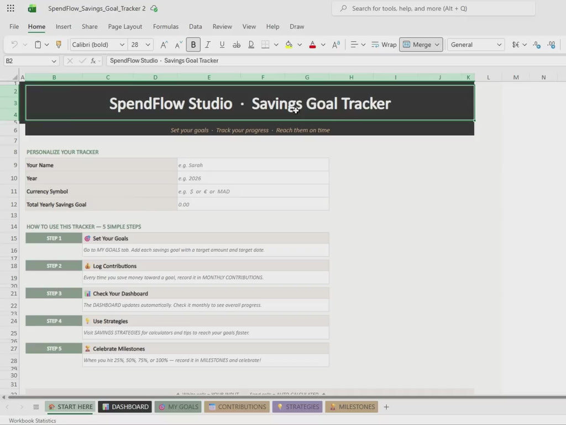Apply the red font color
566x425 pixels.
[x=313, y=44]
